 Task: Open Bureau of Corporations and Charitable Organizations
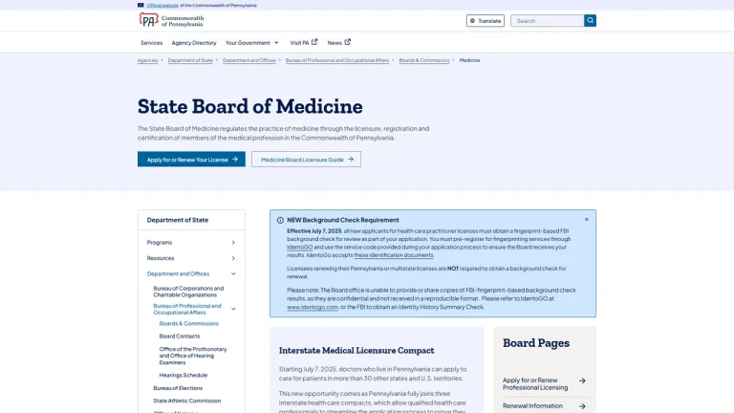coord(188,292)
